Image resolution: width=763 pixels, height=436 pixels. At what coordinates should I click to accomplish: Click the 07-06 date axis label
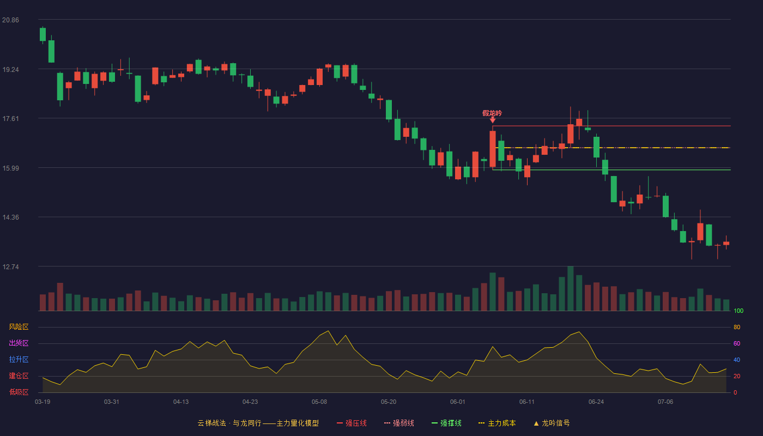[665, 402]
